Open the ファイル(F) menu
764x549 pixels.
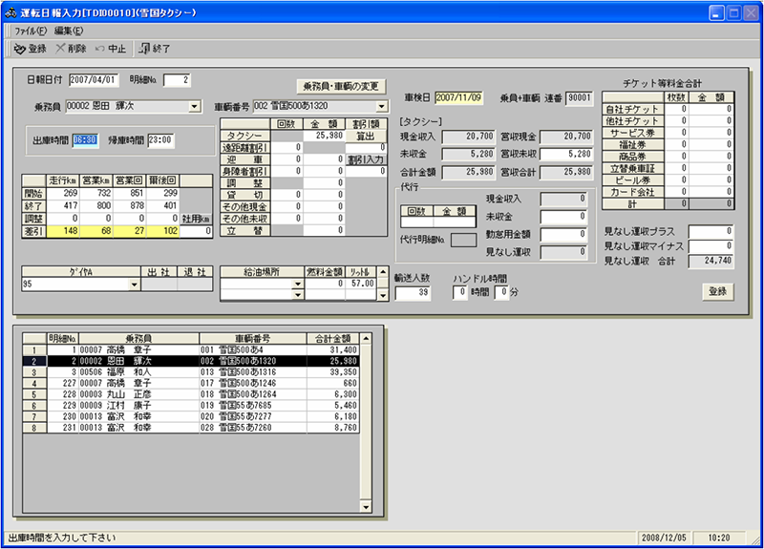pos(31,31)
